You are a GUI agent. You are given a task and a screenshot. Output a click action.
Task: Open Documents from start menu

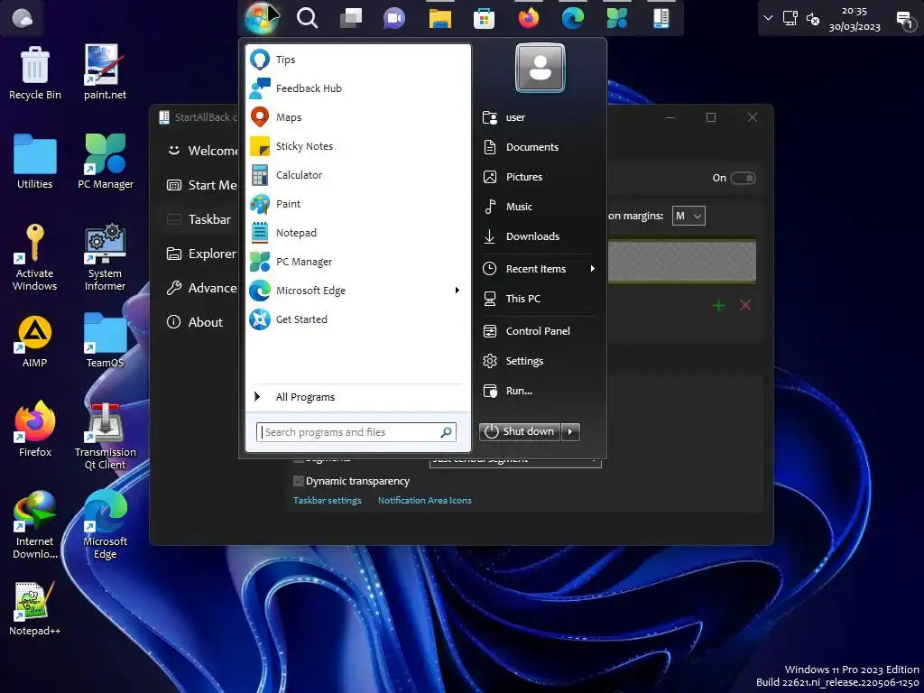pyautogui.click(x=538, y=147)
